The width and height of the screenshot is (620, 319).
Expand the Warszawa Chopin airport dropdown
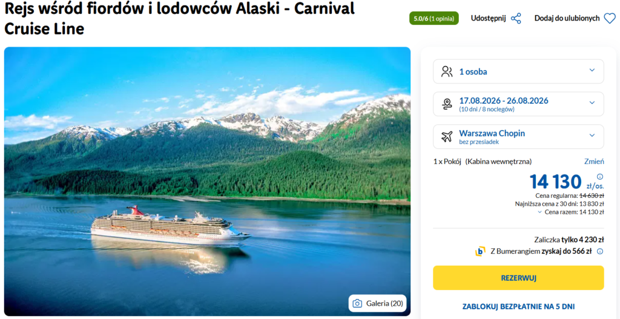(x=592, y=136)
